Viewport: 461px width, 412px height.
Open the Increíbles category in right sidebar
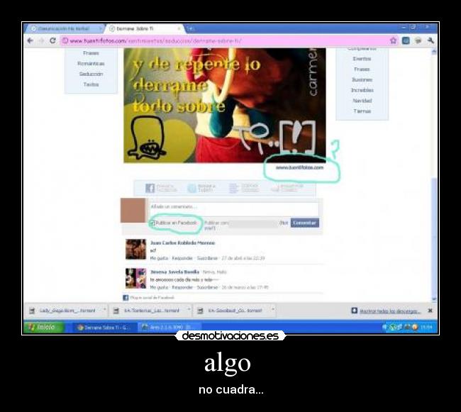pyautogui.click(x=362, y=90)
